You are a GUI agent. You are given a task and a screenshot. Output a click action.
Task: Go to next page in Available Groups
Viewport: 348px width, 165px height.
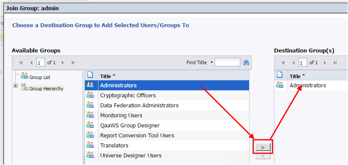63,63
